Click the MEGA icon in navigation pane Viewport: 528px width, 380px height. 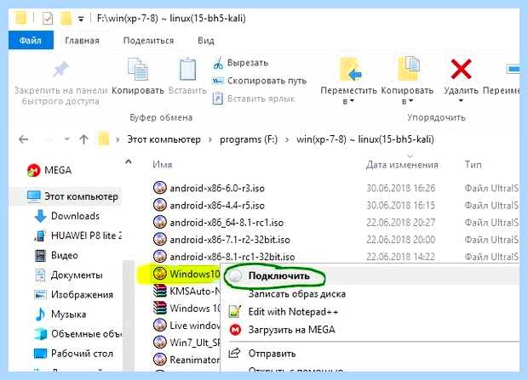tap(33, 170)
